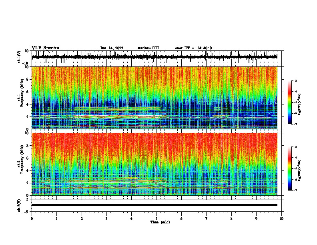Click time axis tick label "1"
The image size is (317, 245).
56,219
